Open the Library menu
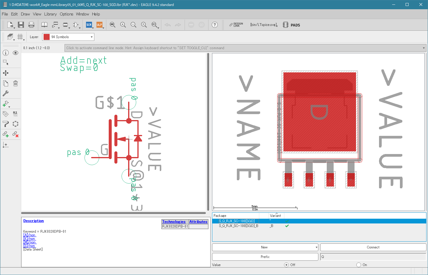 coord(50,14)
